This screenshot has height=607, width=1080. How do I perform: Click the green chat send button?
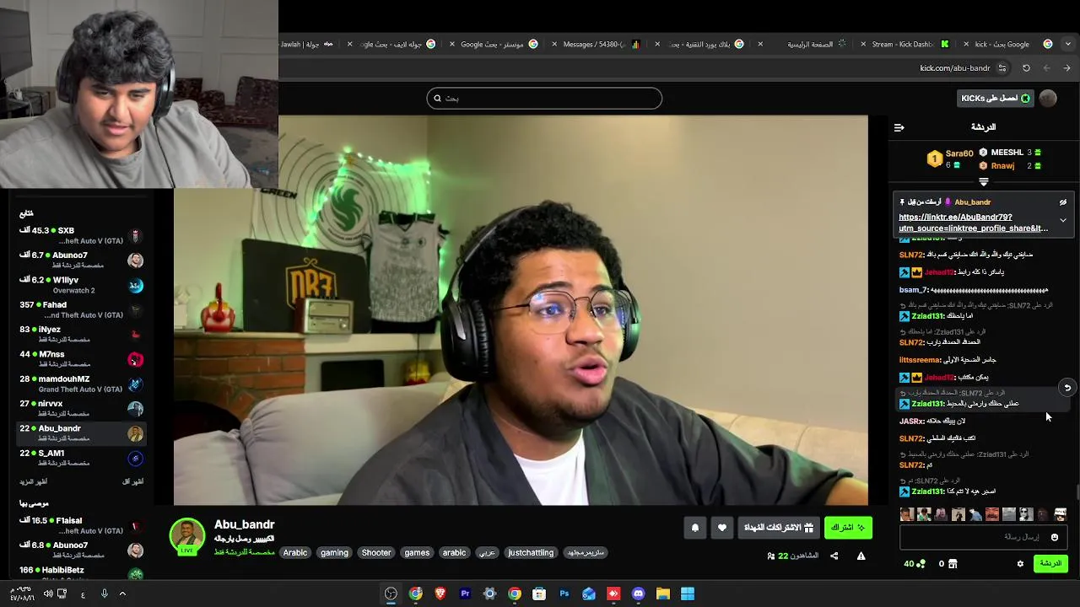click(1050, 563)
